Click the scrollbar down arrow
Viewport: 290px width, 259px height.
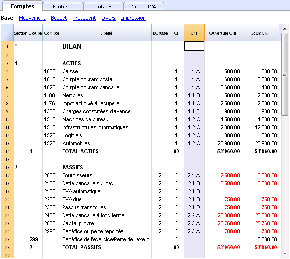point(285,254)
